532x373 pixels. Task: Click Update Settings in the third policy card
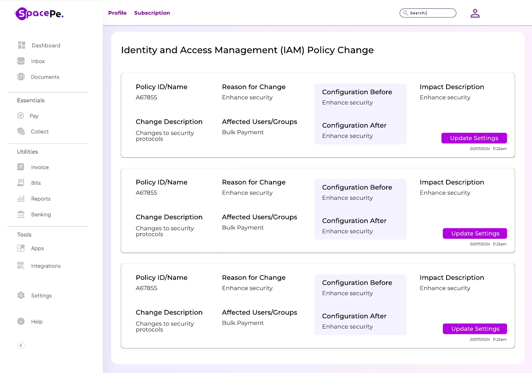tap(475, 329)
